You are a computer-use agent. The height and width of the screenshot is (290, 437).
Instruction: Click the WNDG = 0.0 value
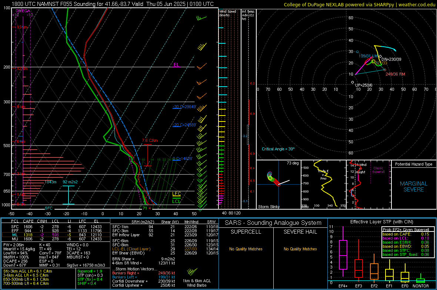tap(77, 245)
